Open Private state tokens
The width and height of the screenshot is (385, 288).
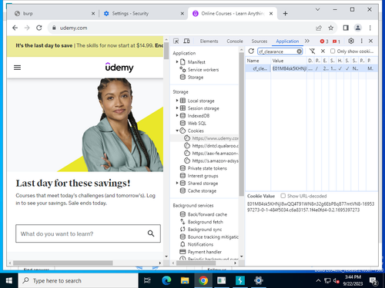(x=207, y=168)
